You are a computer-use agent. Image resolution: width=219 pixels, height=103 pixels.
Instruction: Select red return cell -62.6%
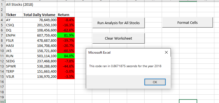pos(66,30)
